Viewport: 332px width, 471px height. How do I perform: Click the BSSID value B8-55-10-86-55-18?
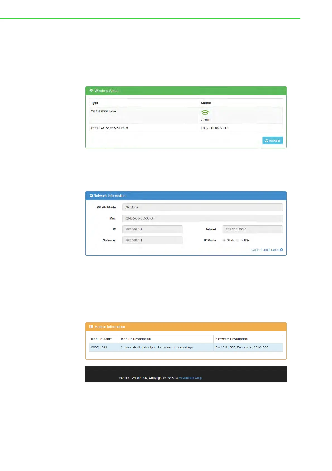pos(215,128)
